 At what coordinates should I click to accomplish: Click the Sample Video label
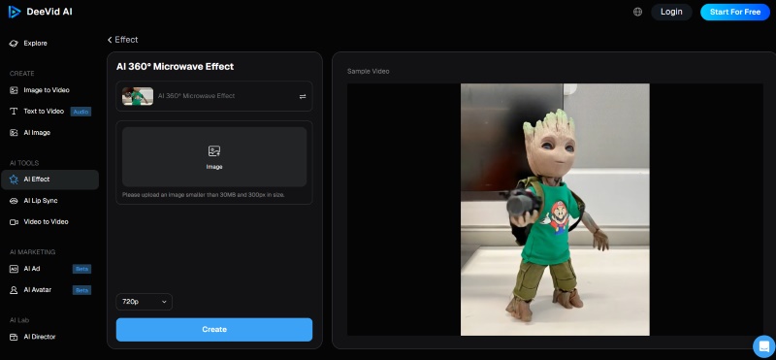pos(368,71)
